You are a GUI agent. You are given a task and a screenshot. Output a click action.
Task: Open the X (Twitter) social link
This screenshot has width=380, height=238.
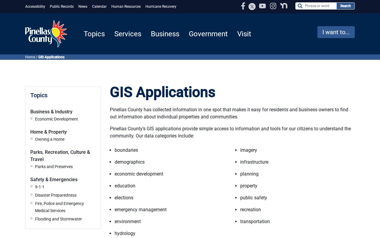click(252, 6)
